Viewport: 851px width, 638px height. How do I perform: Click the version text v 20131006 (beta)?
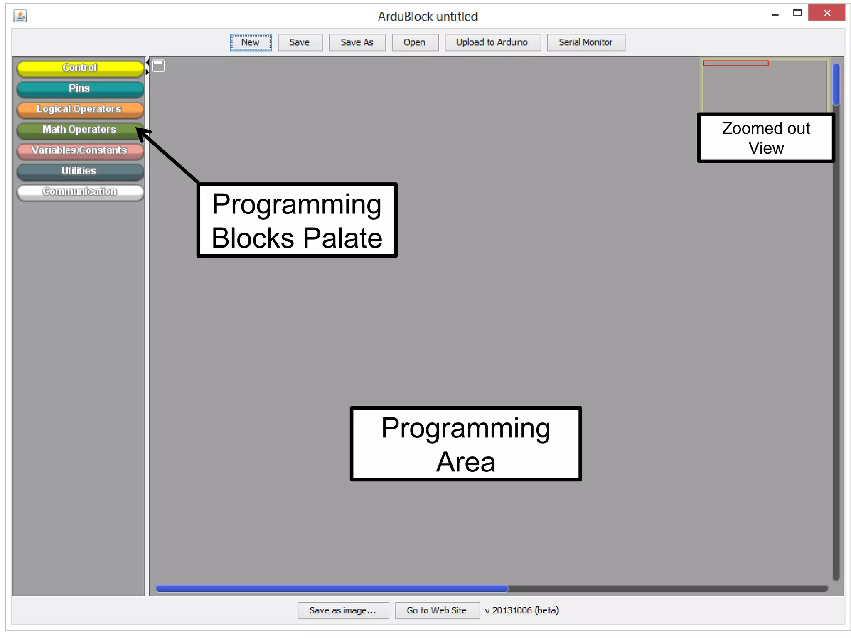tap(522, 611)
